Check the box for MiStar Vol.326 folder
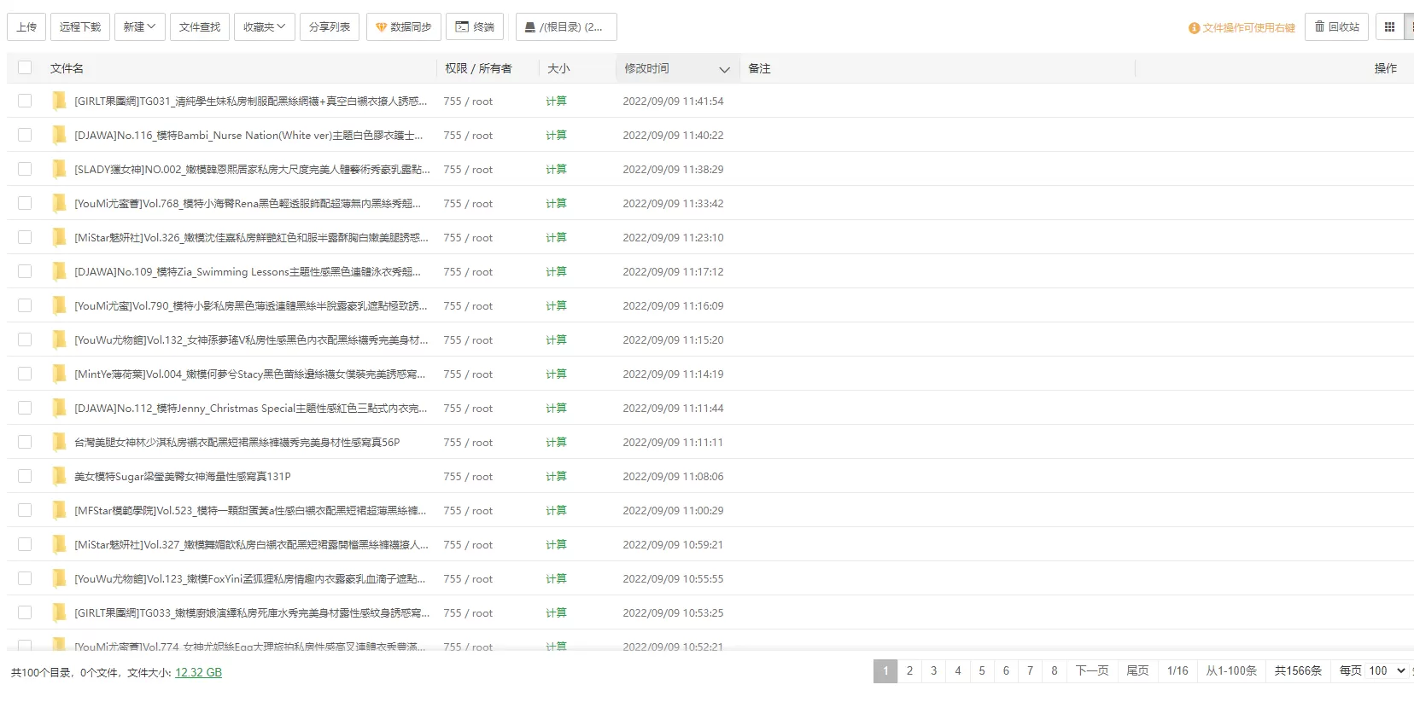This screenshot has height=702, width=1414. [x=25, y=237]
